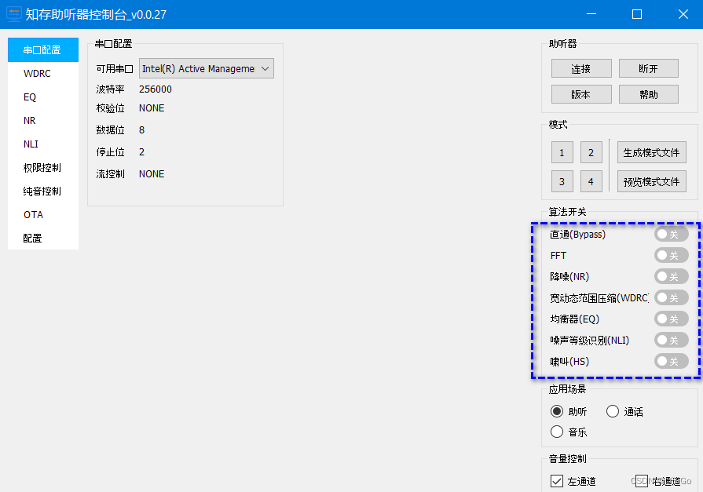The image size is (703, 492).
Task: Select mode 2 button
Action: click(x=591, y=152)
